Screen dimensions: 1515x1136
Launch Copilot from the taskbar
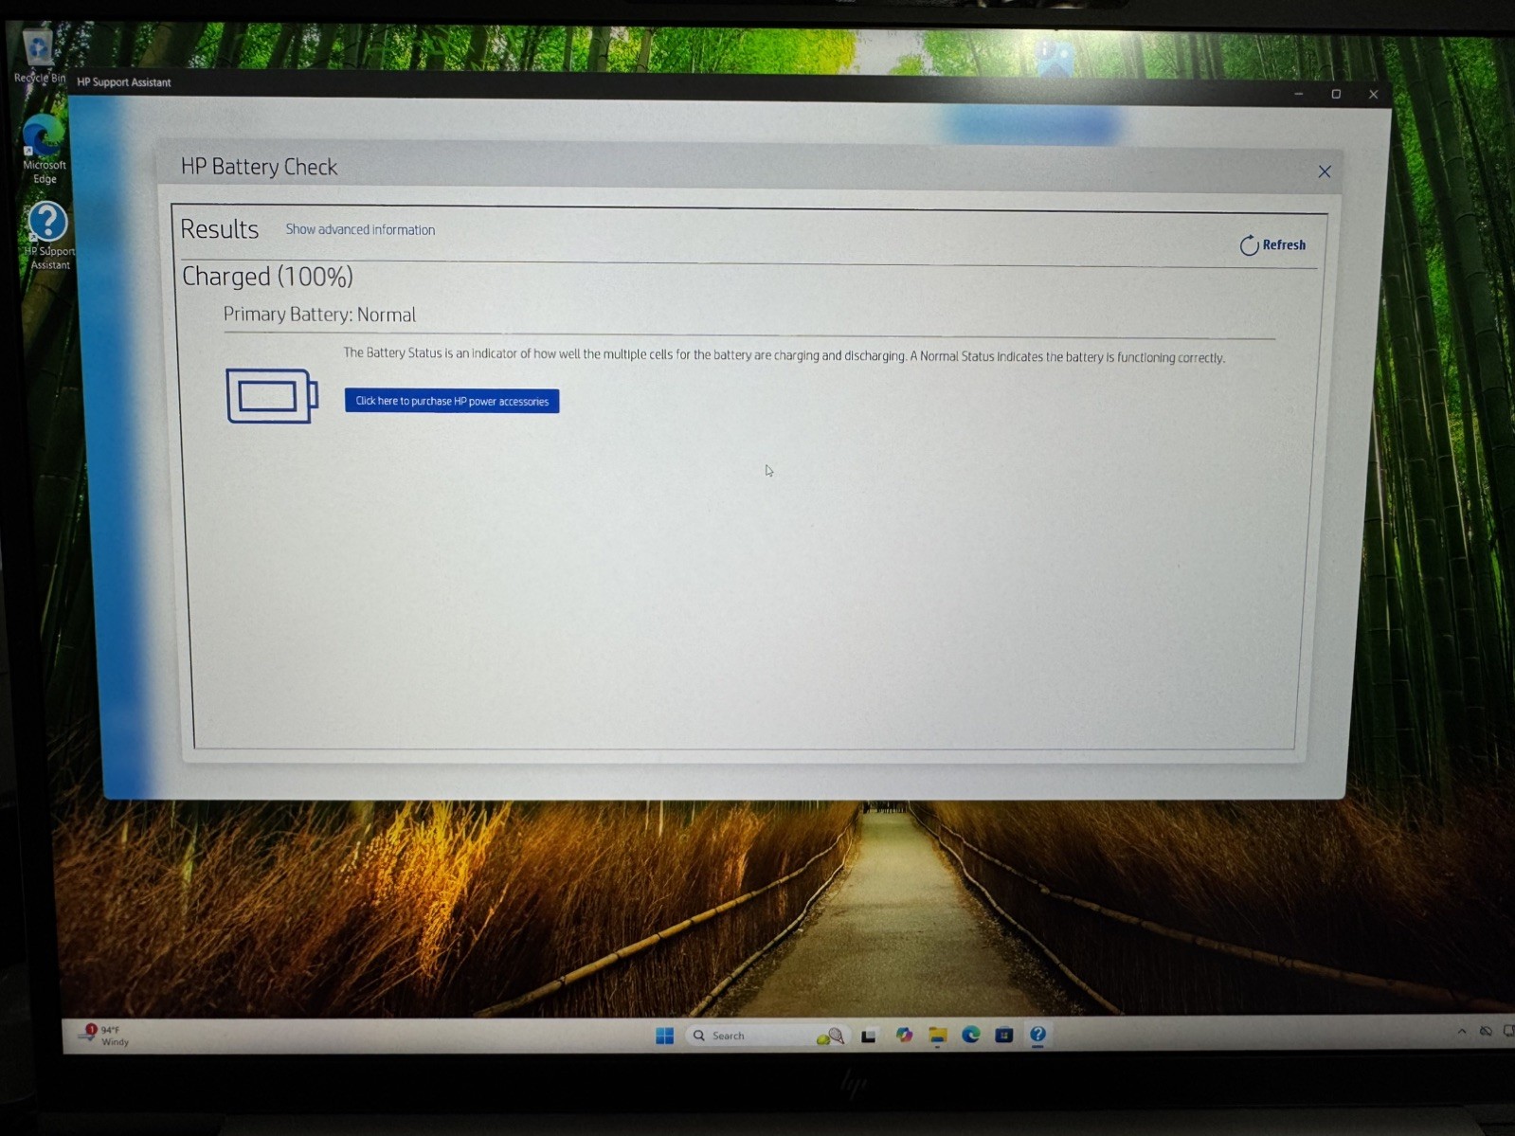click(x=904, y=1035)
